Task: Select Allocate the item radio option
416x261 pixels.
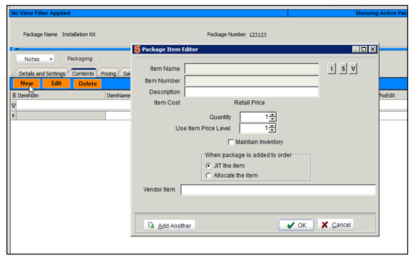Action: coord(208,175)
